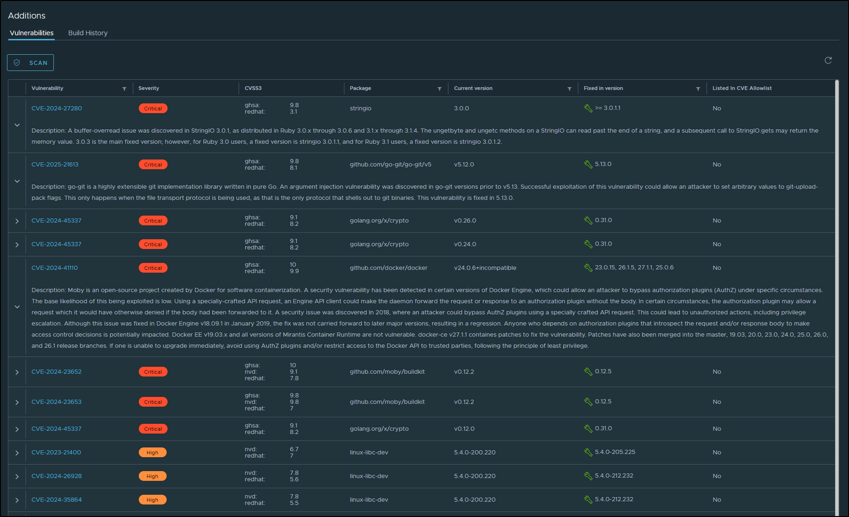This screenshot has height=517, width=849.
Task: Click the Listed In CVE Allowlist header
Action: (742, 88)
